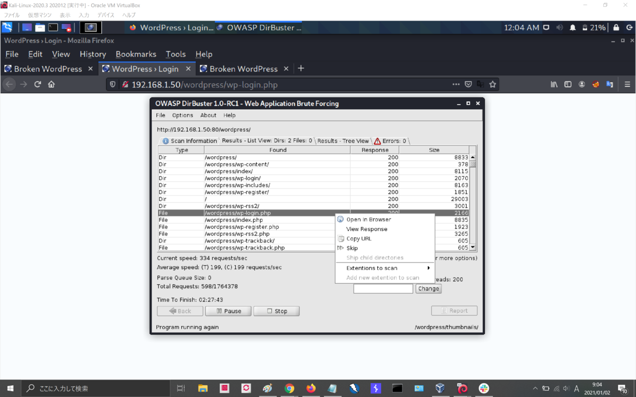Image resolution: width=636 pixels, height=397 pixels.
Task: Choose Copy URL from context menu
Action: pos(385,239)
